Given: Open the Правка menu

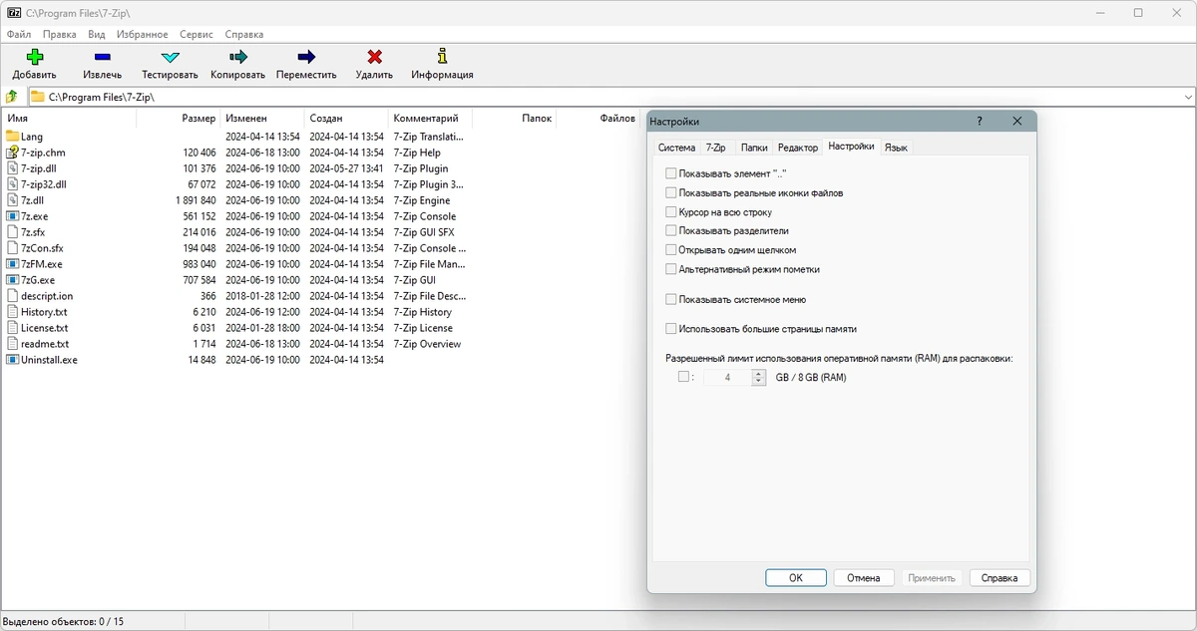Looking at the screenshot, I should [60, 34].
